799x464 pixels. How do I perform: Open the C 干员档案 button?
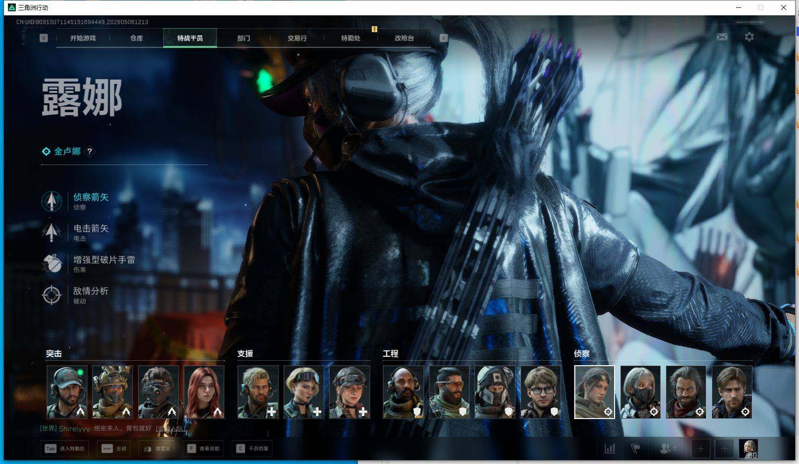click(x=252, y=449)
